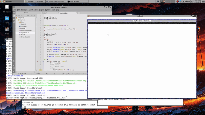Switch to SimpleScreenRecorder taskbar button
The height and width of the screenshot is (115, 205).
56,2
